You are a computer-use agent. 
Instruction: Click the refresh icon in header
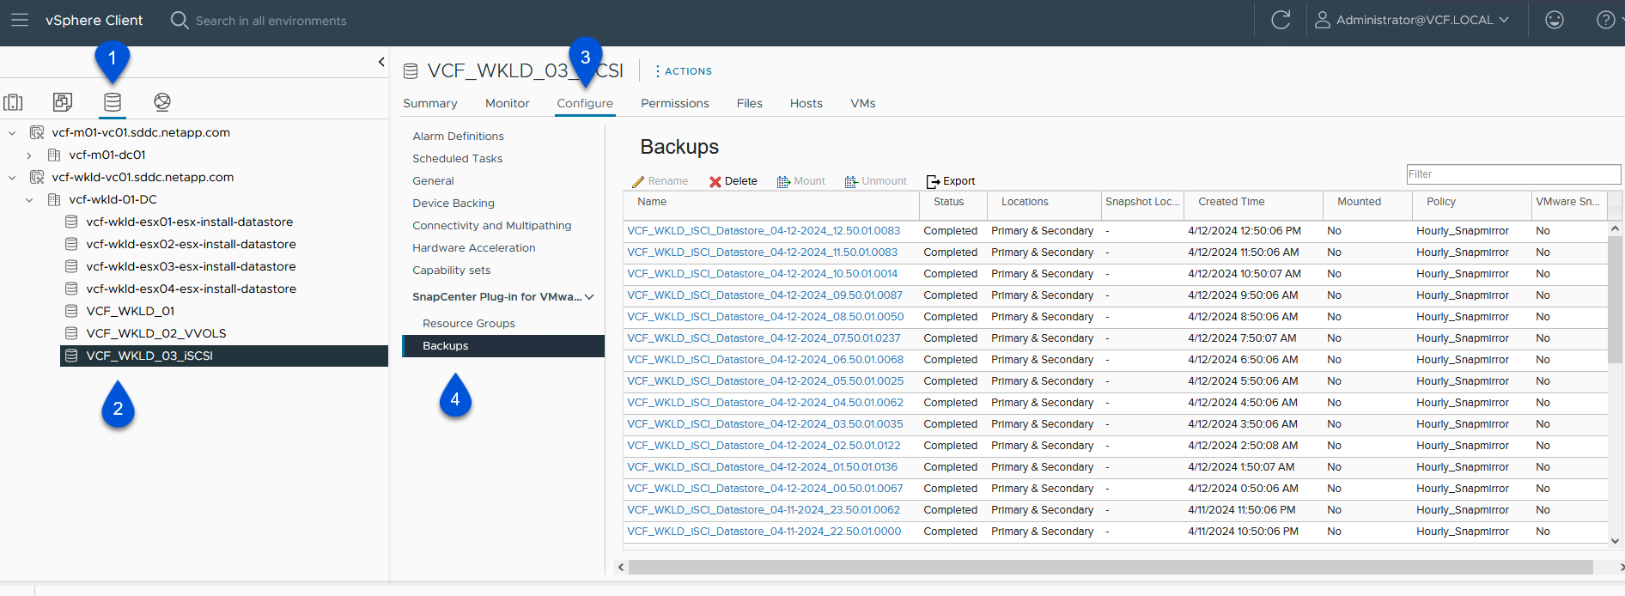(1281, 20)
